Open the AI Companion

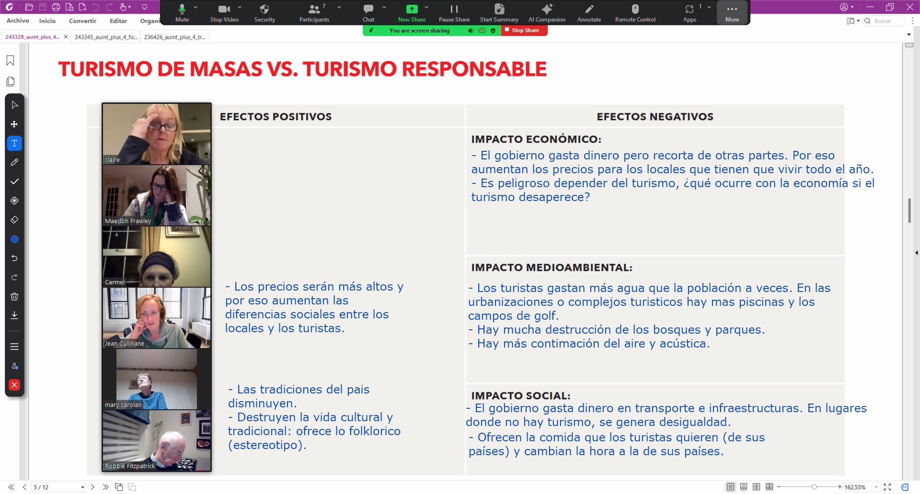pyautogui.click(x=547, y=13)
